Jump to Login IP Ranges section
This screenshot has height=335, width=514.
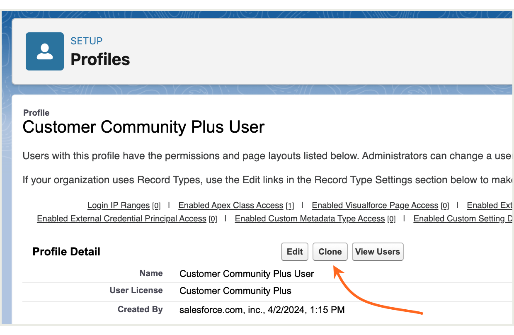point(119,205)
